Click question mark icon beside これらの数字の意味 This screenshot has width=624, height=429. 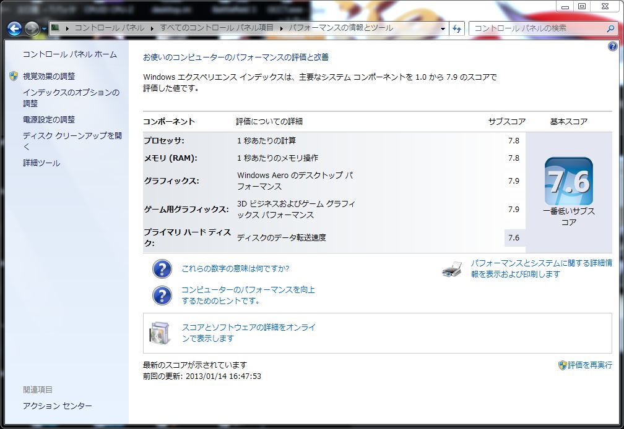click(162, 269)
